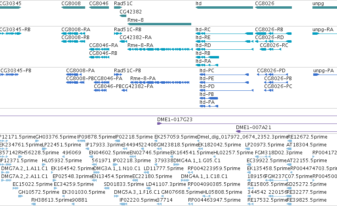This screenshot has width=337, height=206.
Task: Select the CG42382 gene glyph
Action: 123,16
